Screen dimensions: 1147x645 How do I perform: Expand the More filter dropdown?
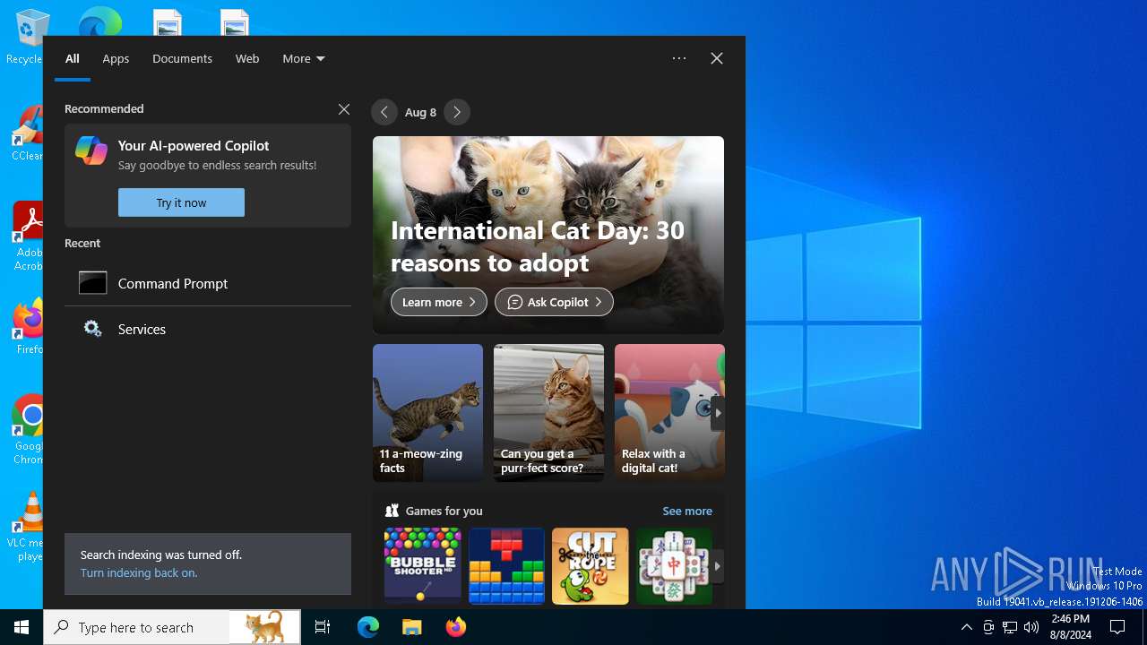(x=304, y=58)
